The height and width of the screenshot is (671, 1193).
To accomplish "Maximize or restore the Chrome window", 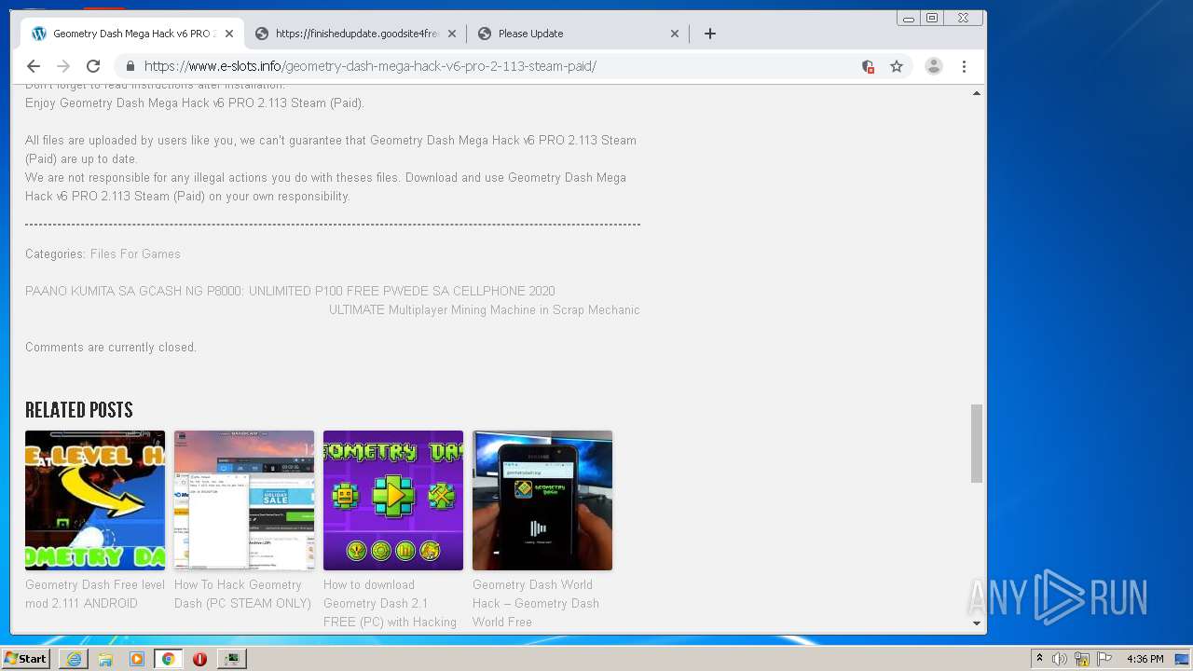I will (931, 18).
